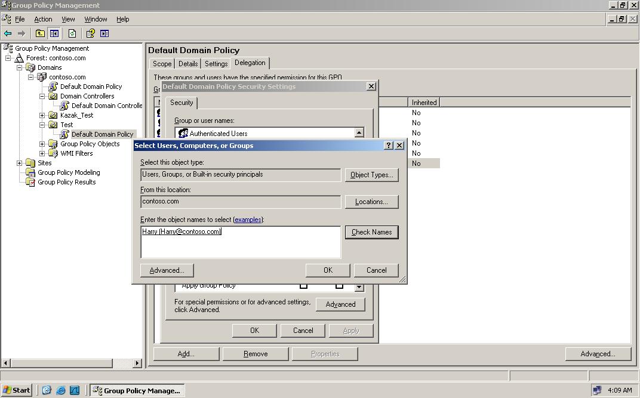Switch to the Settings tab
The height and width of the screenshot is (398, 640).
[216, 64]
